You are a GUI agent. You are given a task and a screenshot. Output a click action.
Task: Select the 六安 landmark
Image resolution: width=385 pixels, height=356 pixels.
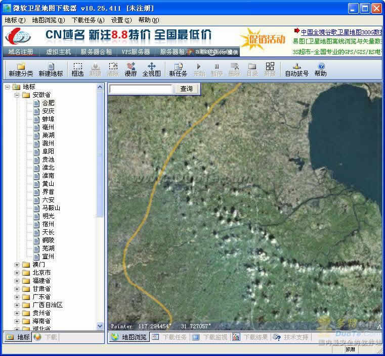tap(48, 200)
